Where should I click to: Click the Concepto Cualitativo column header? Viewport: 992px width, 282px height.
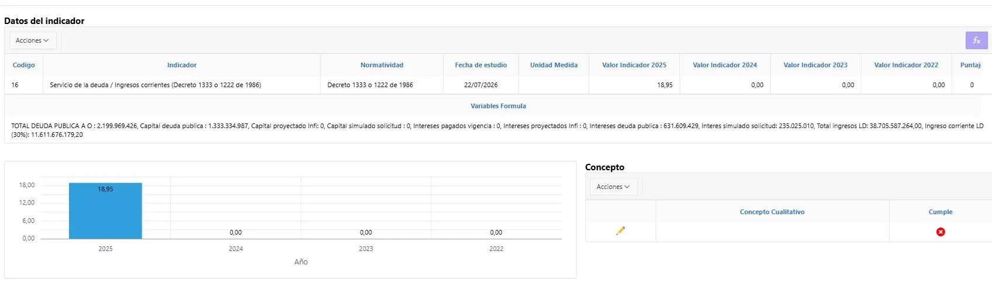tap(772, 212)
